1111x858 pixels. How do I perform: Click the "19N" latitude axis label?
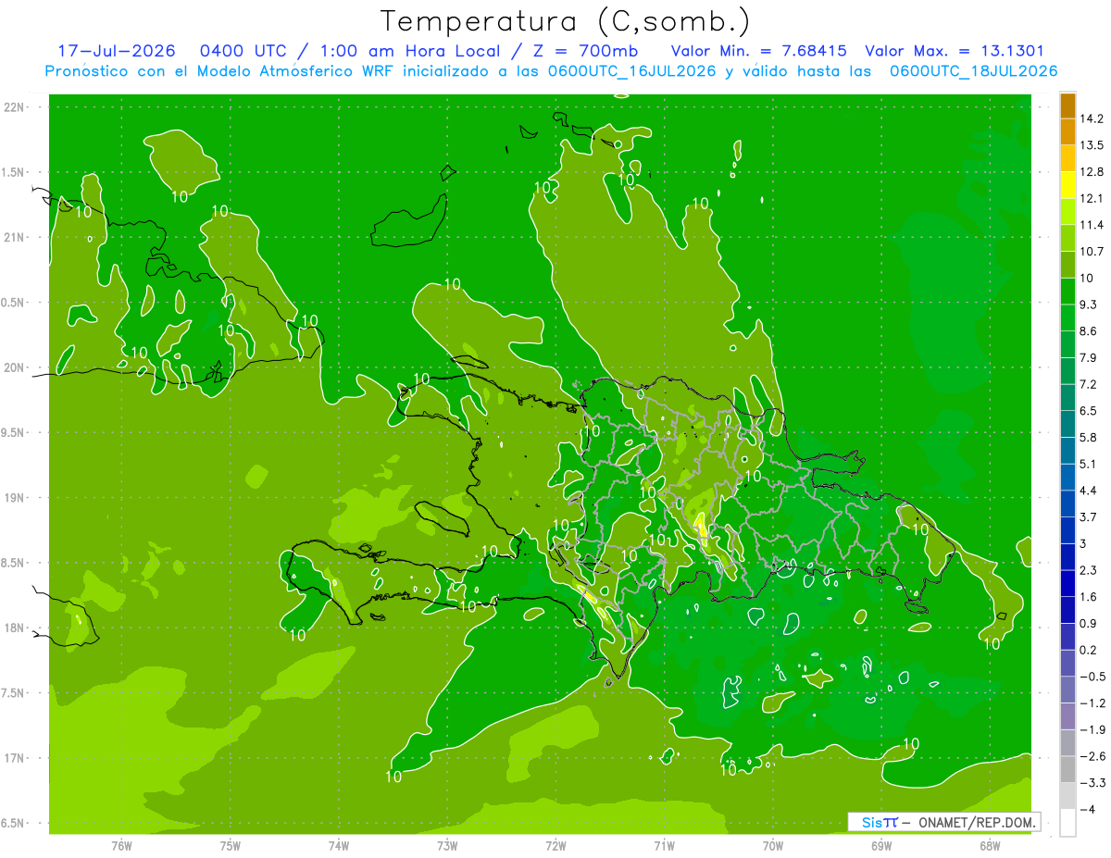click(x=13, y=498)
